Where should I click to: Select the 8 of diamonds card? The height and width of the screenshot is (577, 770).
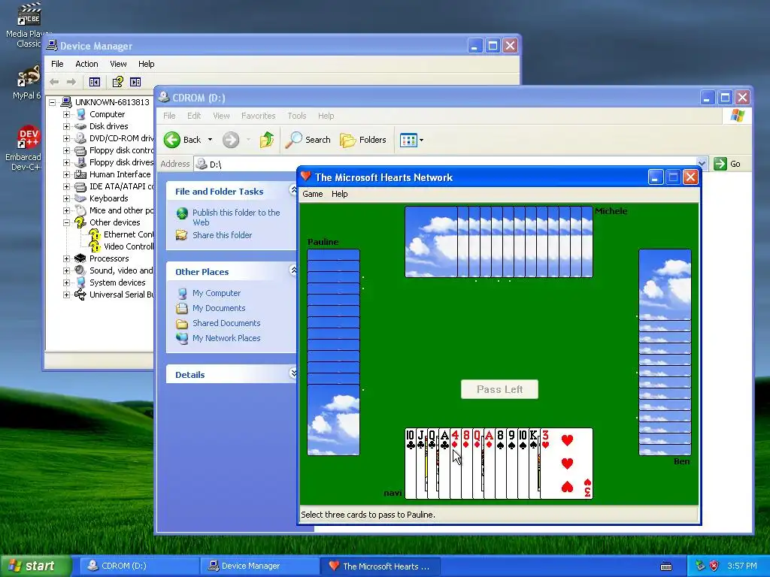tap(466, 463)
